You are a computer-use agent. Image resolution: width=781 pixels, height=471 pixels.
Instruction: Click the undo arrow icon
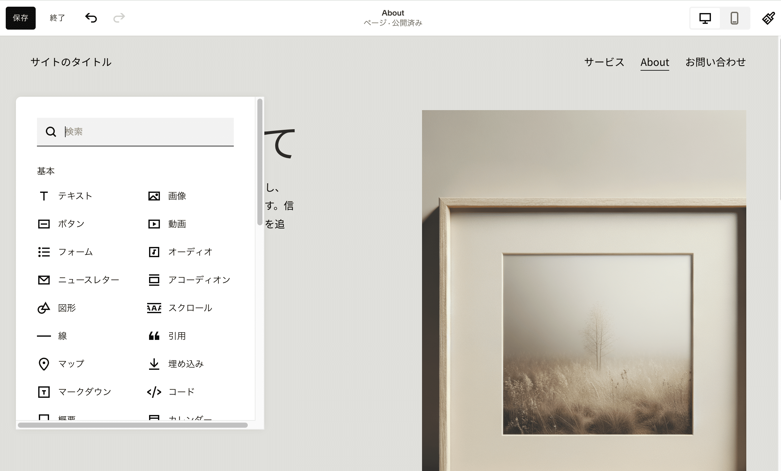[x=91, y=18]
